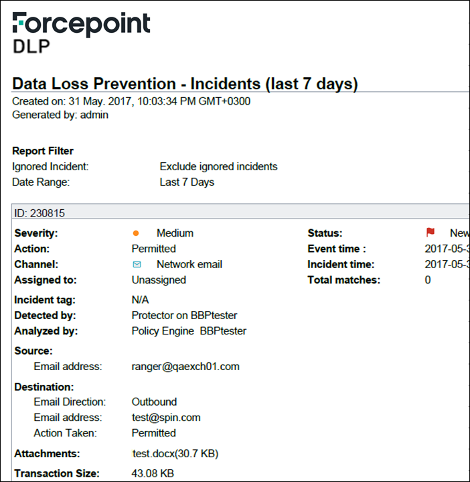
Task: Click the destination email test@spin.com
Action: (166, 417)
